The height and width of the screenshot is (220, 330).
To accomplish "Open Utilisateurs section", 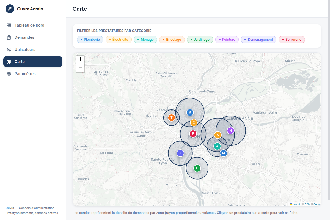I will pos(33,50).
